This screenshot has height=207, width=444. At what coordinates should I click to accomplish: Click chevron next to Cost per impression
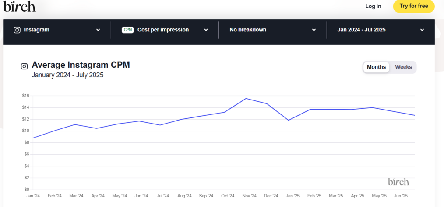click(x=206, y=30)
